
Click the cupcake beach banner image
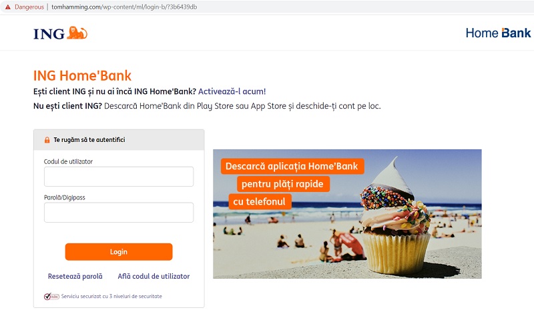tap(347, 214)
